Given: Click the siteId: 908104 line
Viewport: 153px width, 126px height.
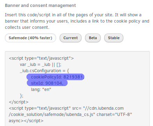Looking at the screenshot, I should tap(47, 83).
